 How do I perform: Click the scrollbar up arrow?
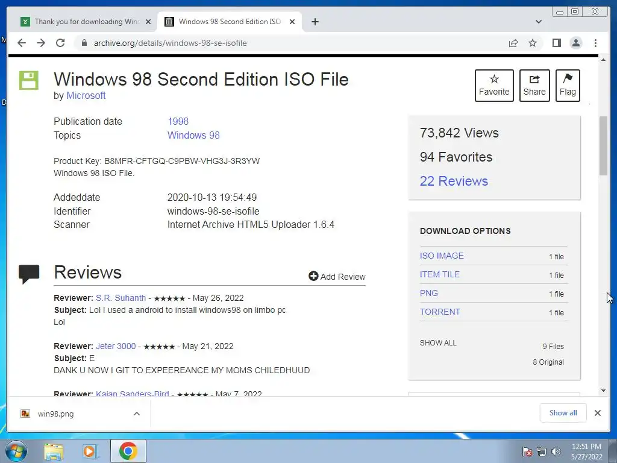coord(603,60)
